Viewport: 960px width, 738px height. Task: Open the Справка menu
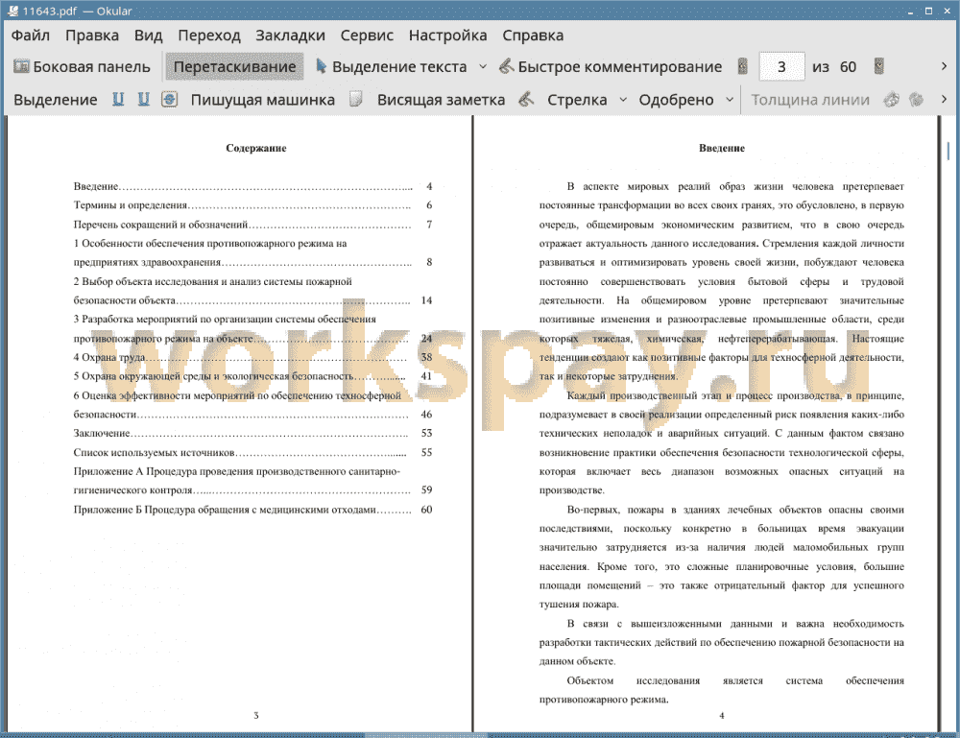[533, 36]
